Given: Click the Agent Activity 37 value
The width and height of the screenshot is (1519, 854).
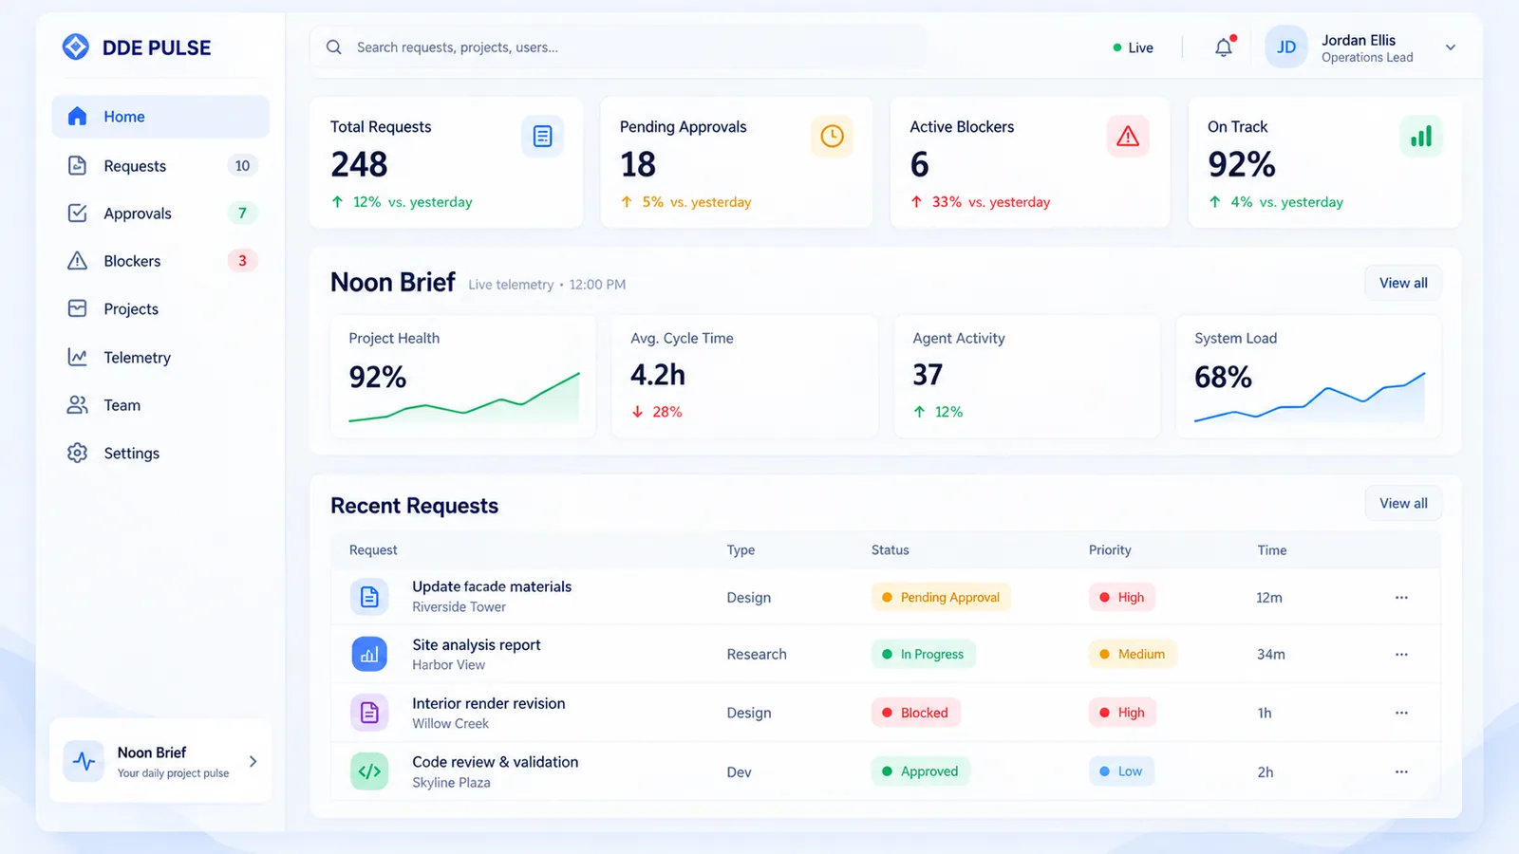Looking at the screenshot, I should (x=928, y=375).
